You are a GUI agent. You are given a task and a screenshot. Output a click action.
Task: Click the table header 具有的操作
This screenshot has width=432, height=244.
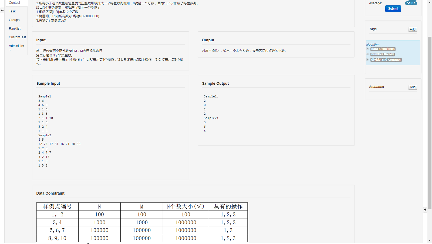pos(228,206)
